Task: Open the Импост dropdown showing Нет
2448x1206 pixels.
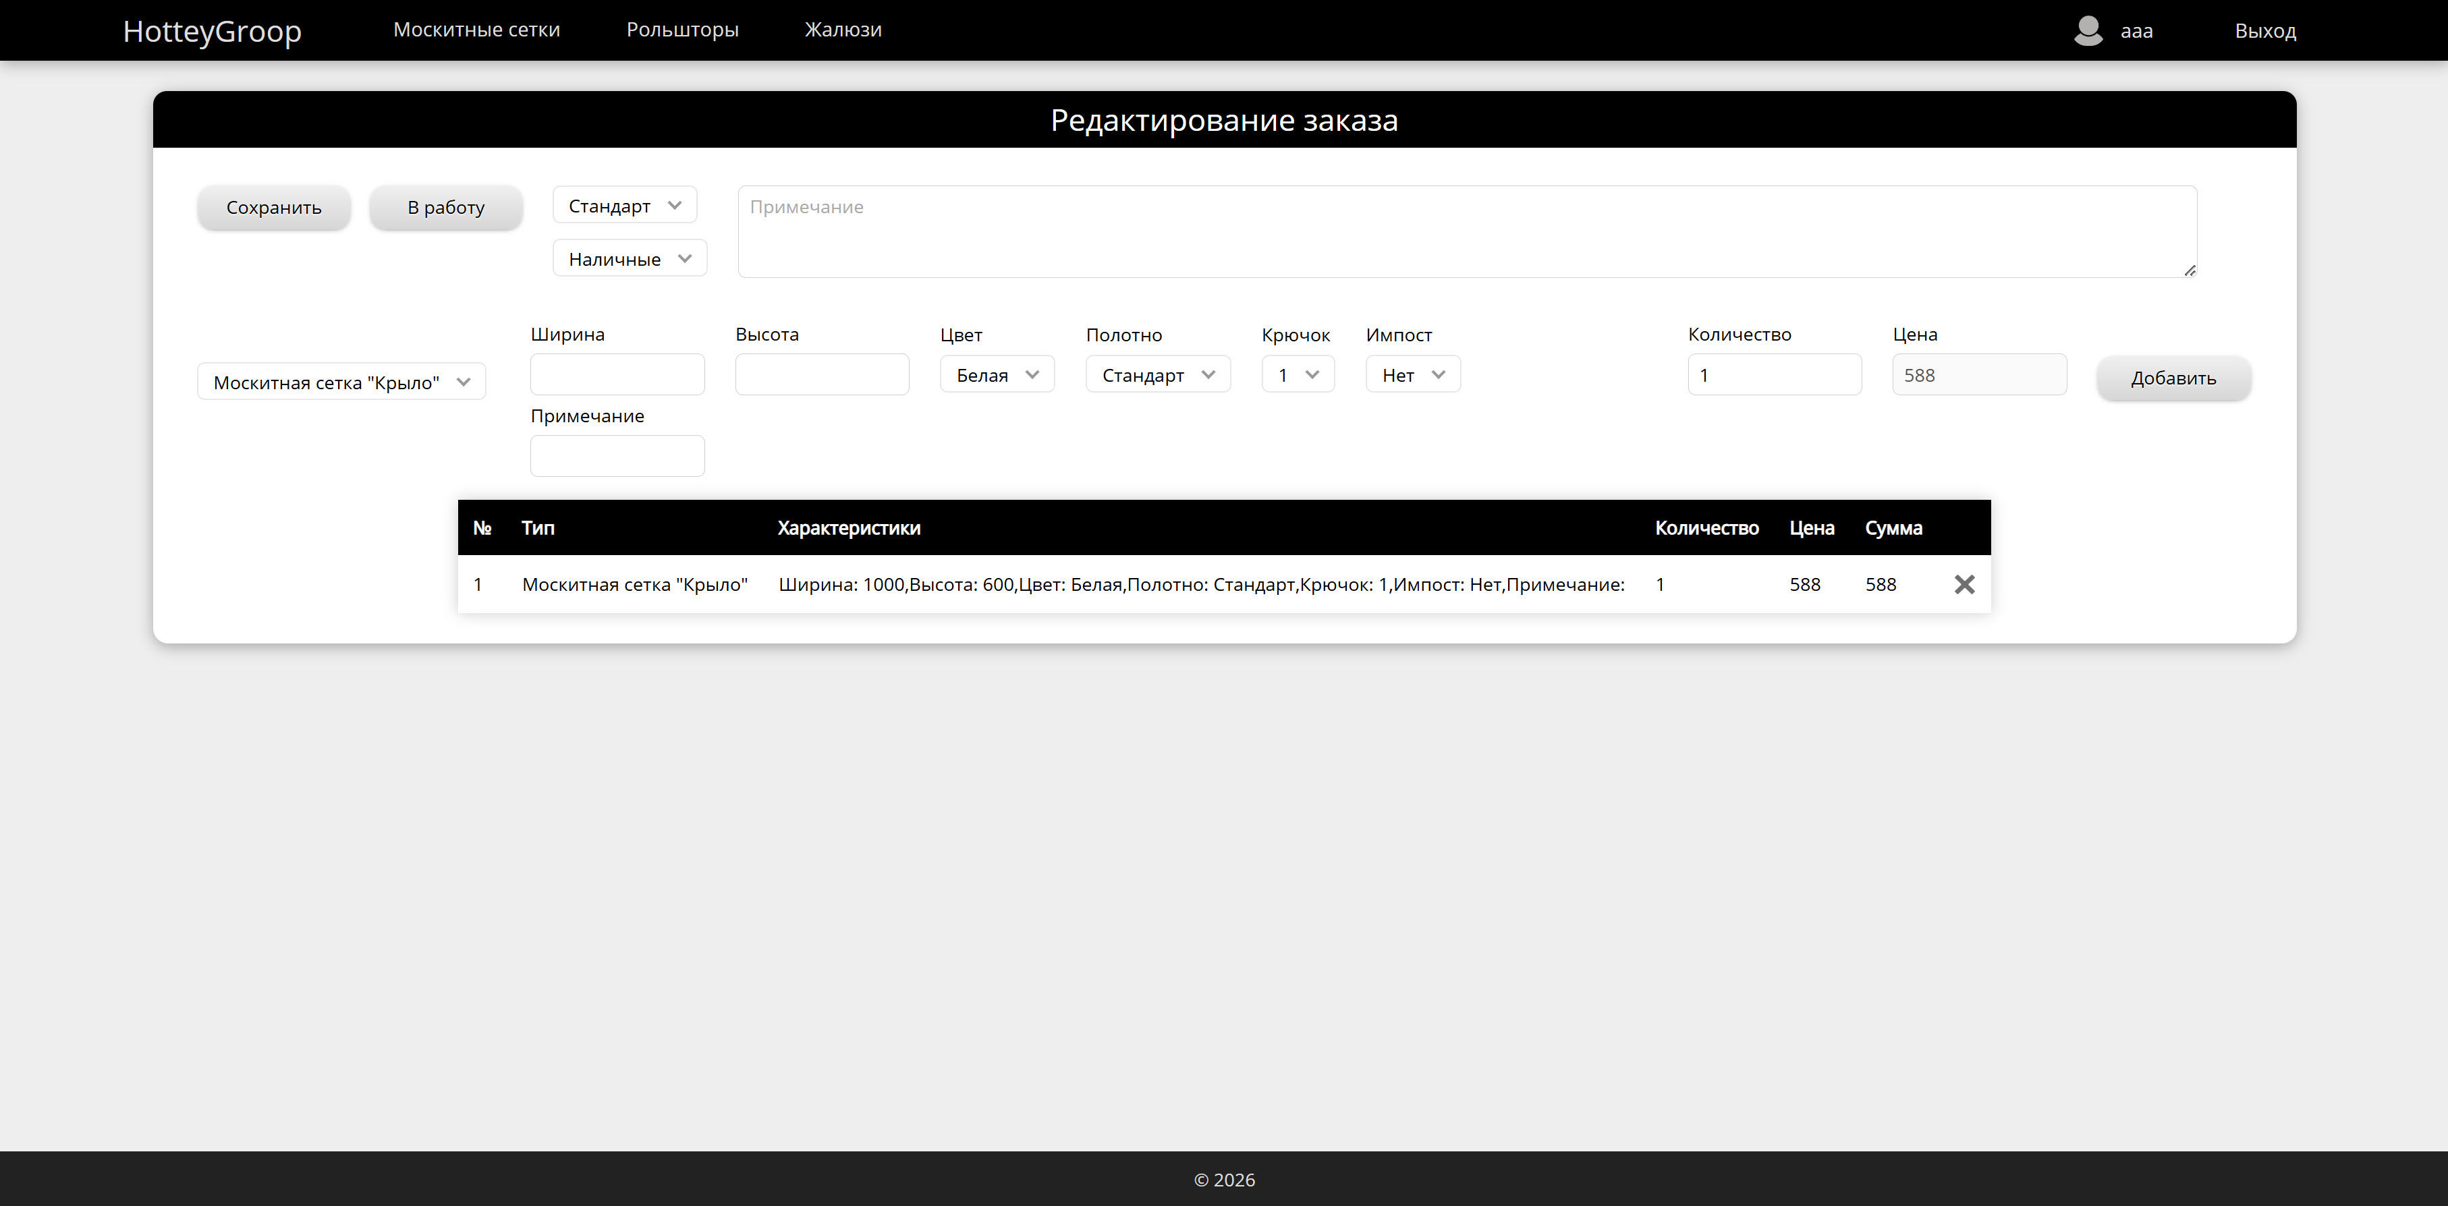Action: click(1413, 374)
